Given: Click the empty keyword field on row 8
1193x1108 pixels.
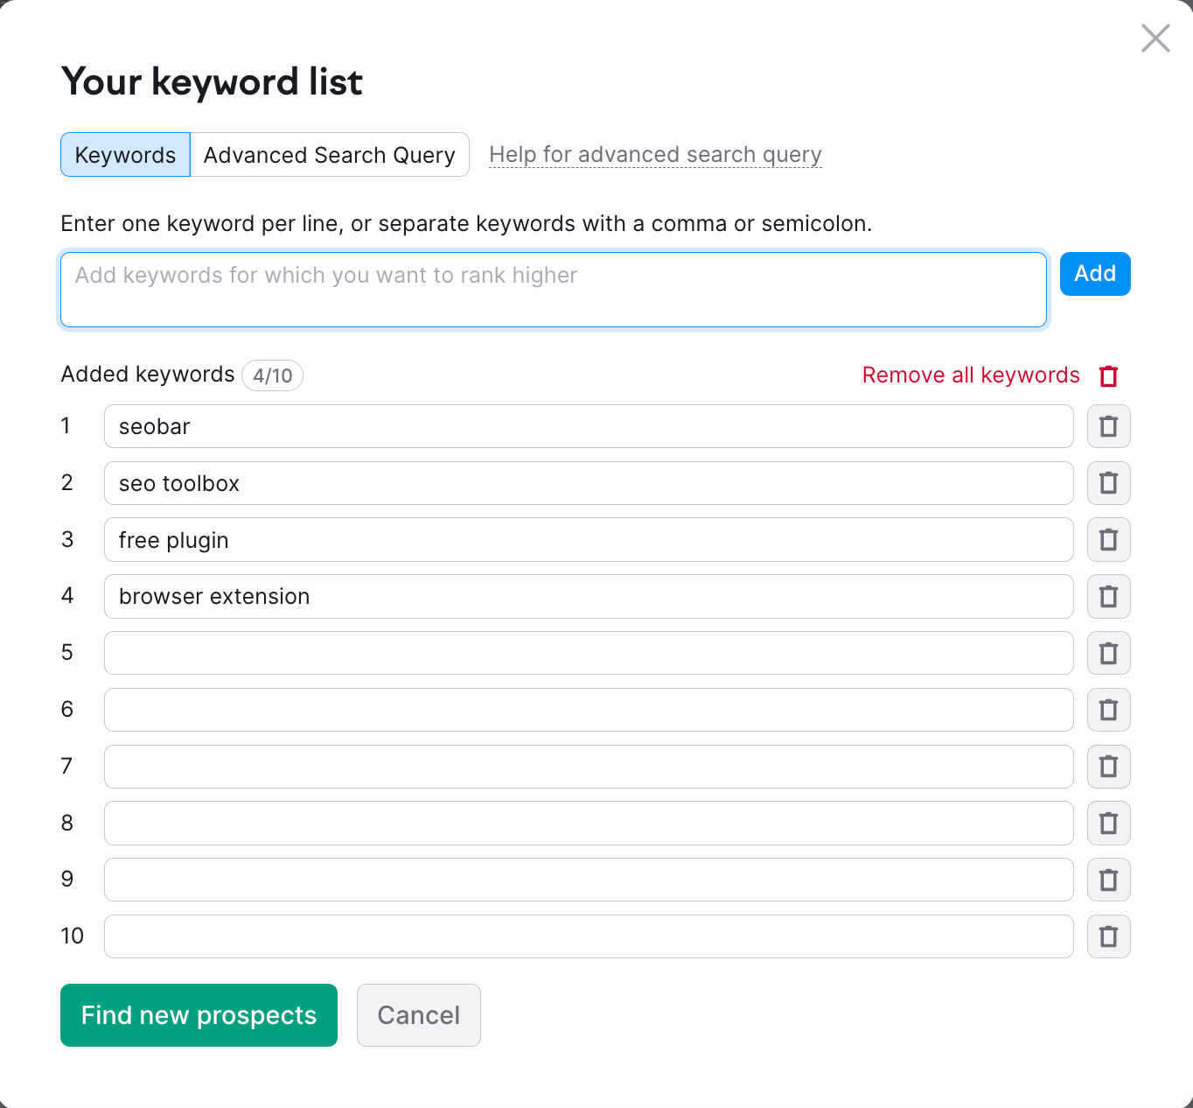Looking at the screenshot, I should (x=588, y=823).
